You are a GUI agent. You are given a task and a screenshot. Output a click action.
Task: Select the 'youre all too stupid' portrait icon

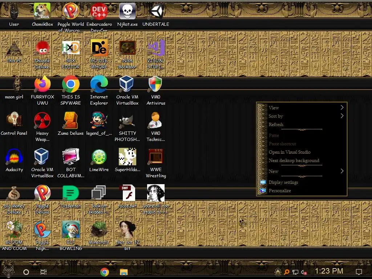click(x=156, y=193)
